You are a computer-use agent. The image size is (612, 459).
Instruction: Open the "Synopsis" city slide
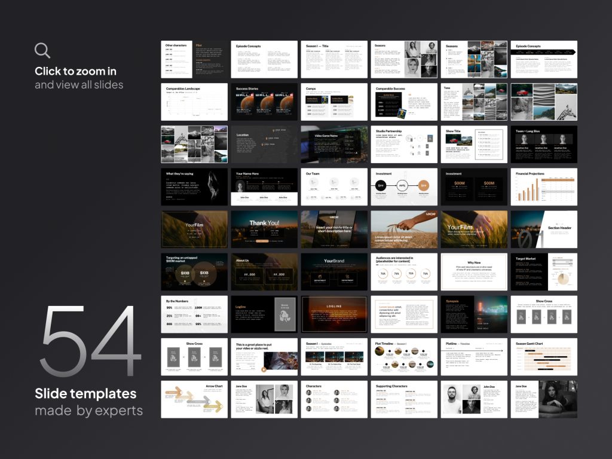(x=474, y=314)
